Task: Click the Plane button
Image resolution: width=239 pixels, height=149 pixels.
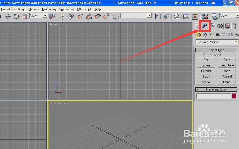Action: tap(227, 82)
